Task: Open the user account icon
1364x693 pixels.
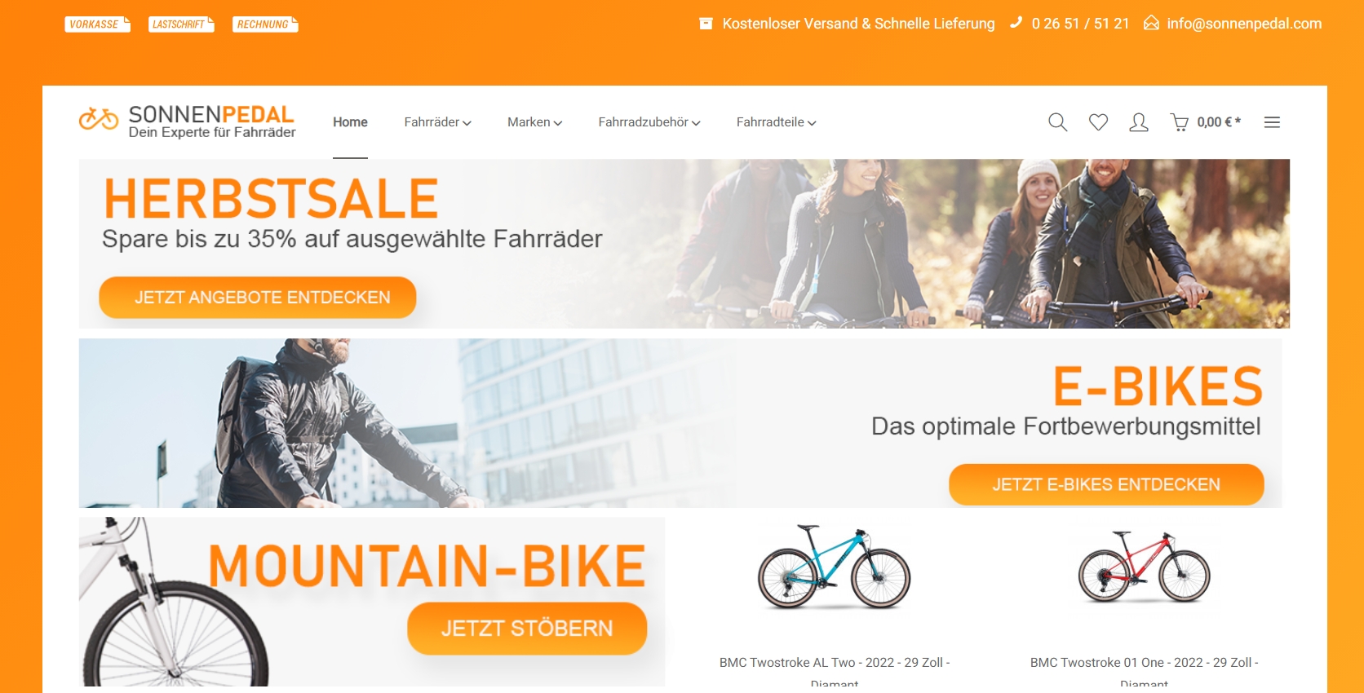Action: click(1139, 122)
